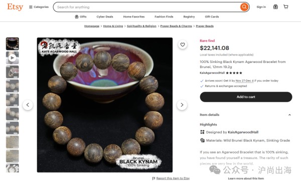301x182 pixels.
Task: Expand Learn more about this item
Action: (246, 178)
